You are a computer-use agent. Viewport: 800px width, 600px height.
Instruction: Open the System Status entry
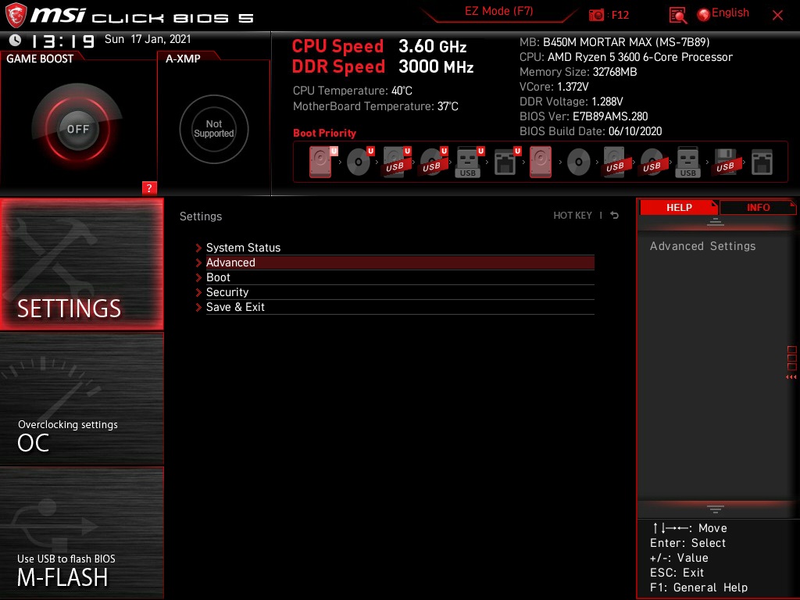[x=400, y=248]
